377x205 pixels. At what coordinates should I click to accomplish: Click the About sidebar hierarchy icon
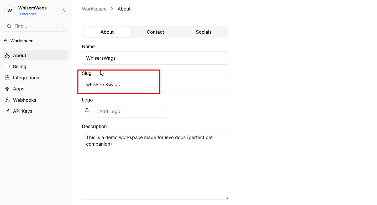(7, 55)
